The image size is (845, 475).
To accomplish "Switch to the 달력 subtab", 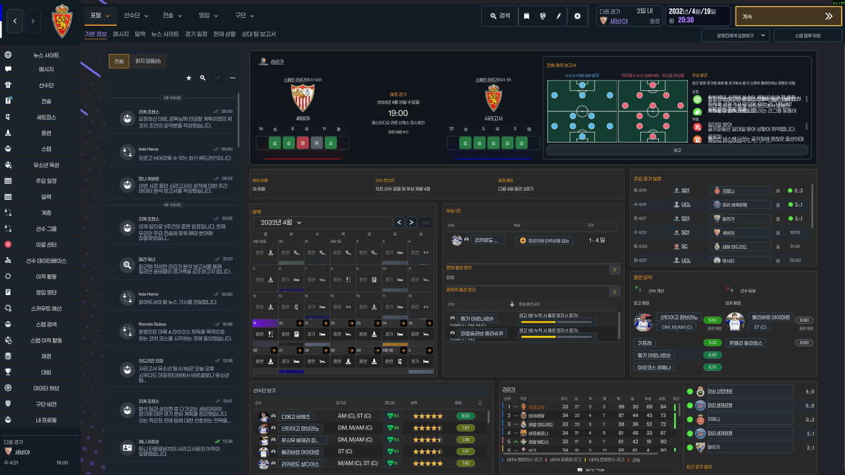I will [x=140, y=34].
